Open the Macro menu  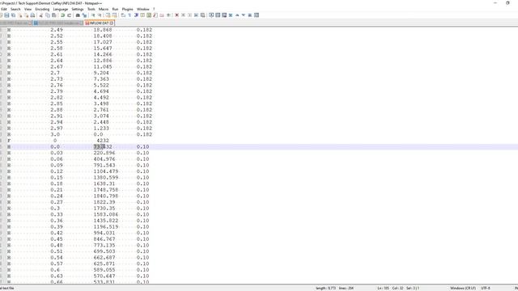pos(104,9)
